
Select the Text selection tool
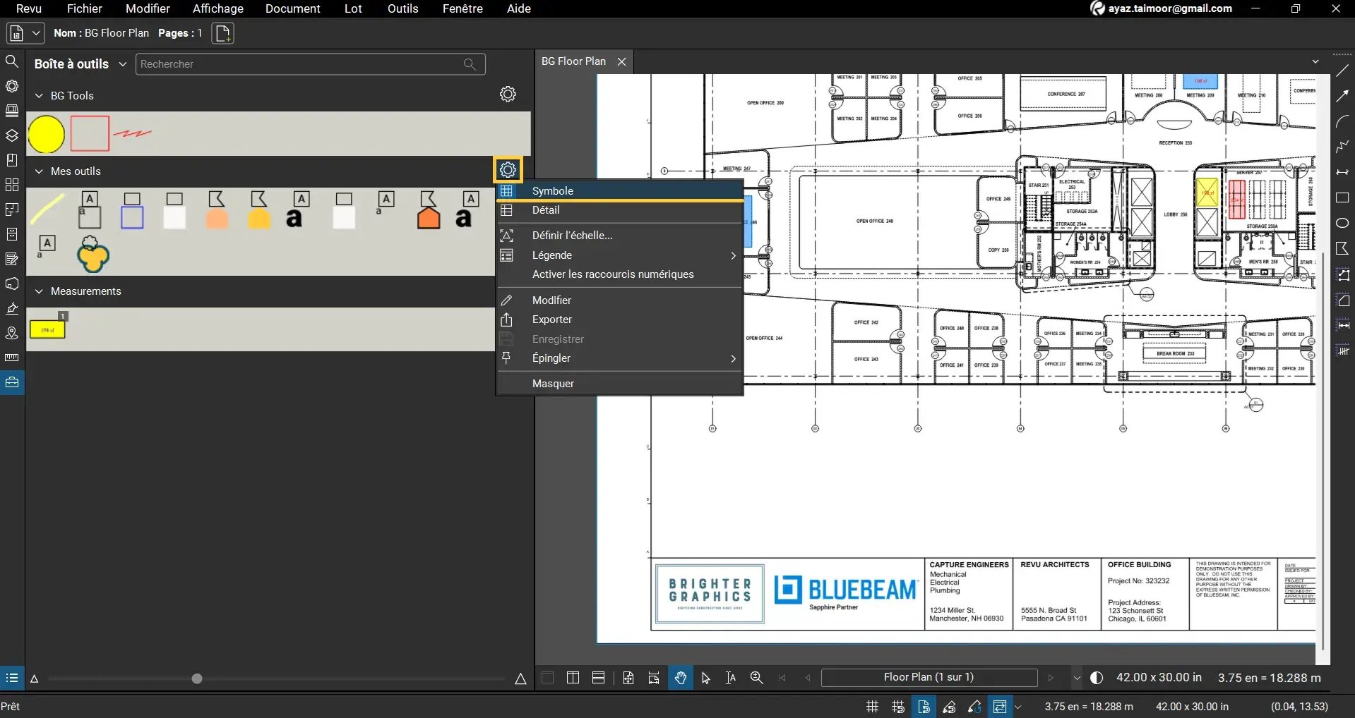click(729, 678)
